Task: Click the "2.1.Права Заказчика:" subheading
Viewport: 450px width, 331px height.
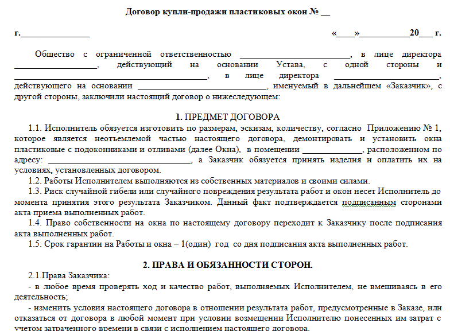Action: click(x=64, y=275)
